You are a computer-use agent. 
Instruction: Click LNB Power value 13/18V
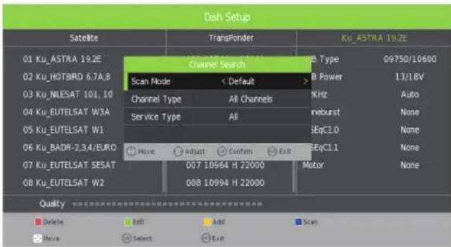[410, 77]
